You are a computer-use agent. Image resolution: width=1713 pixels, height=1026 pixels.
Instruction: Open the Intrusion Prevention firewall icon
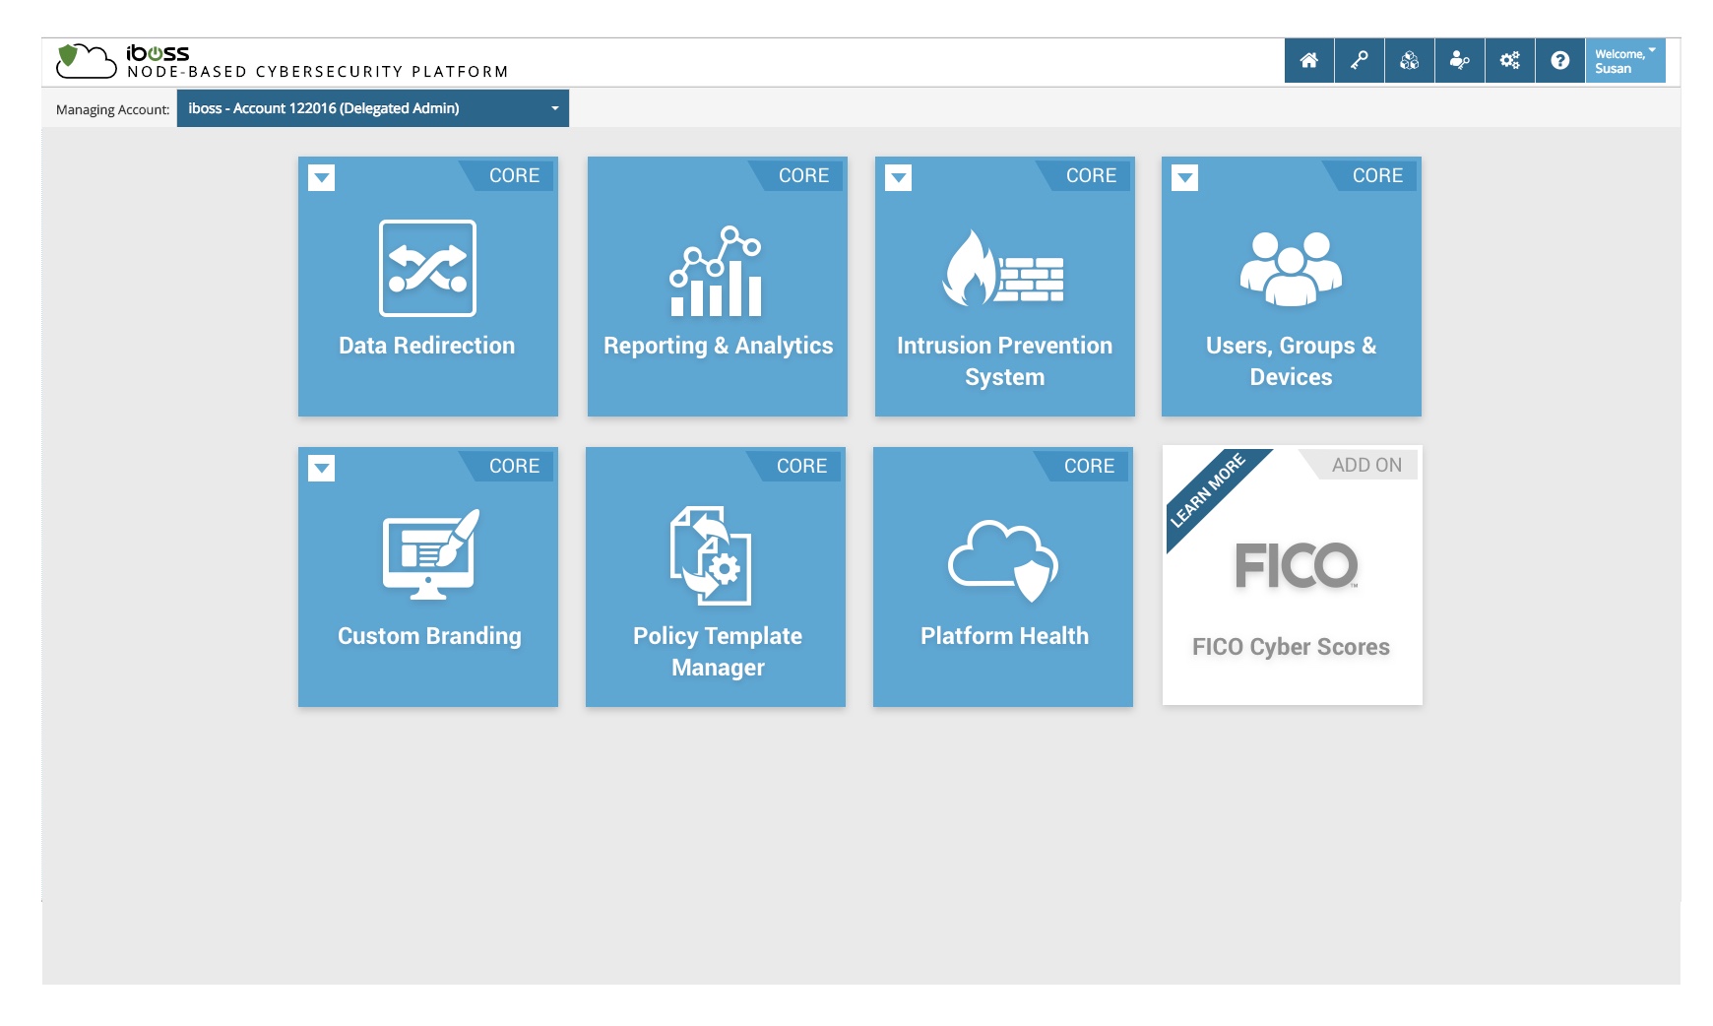[1003, 267]
